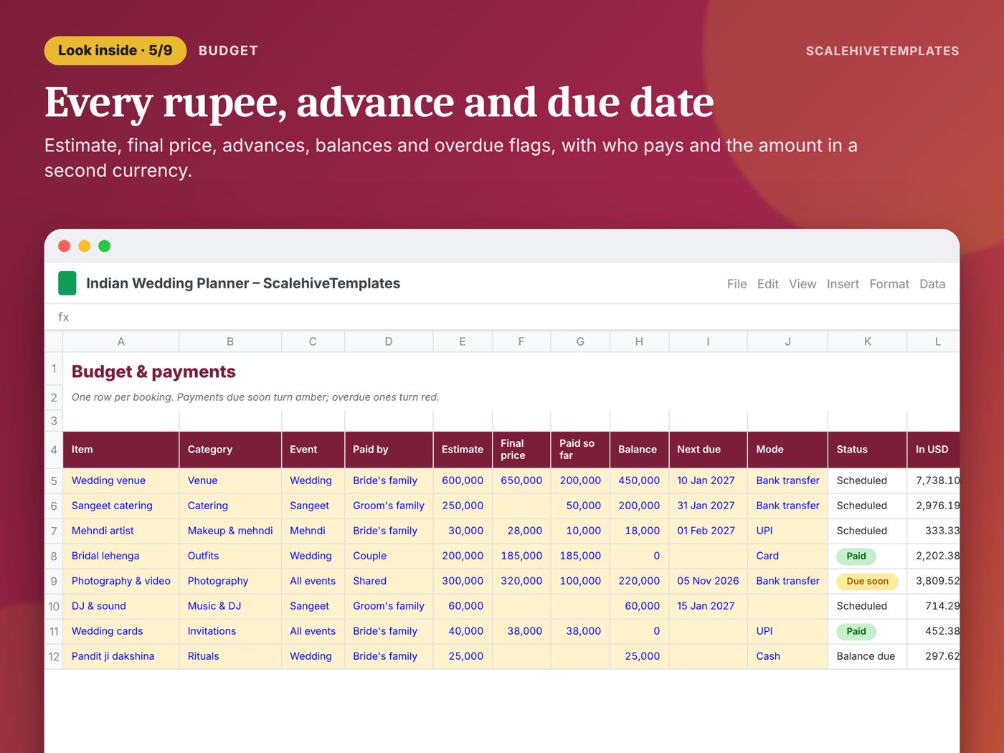Open the File menu
The image size is (1004, 753).
737,284
